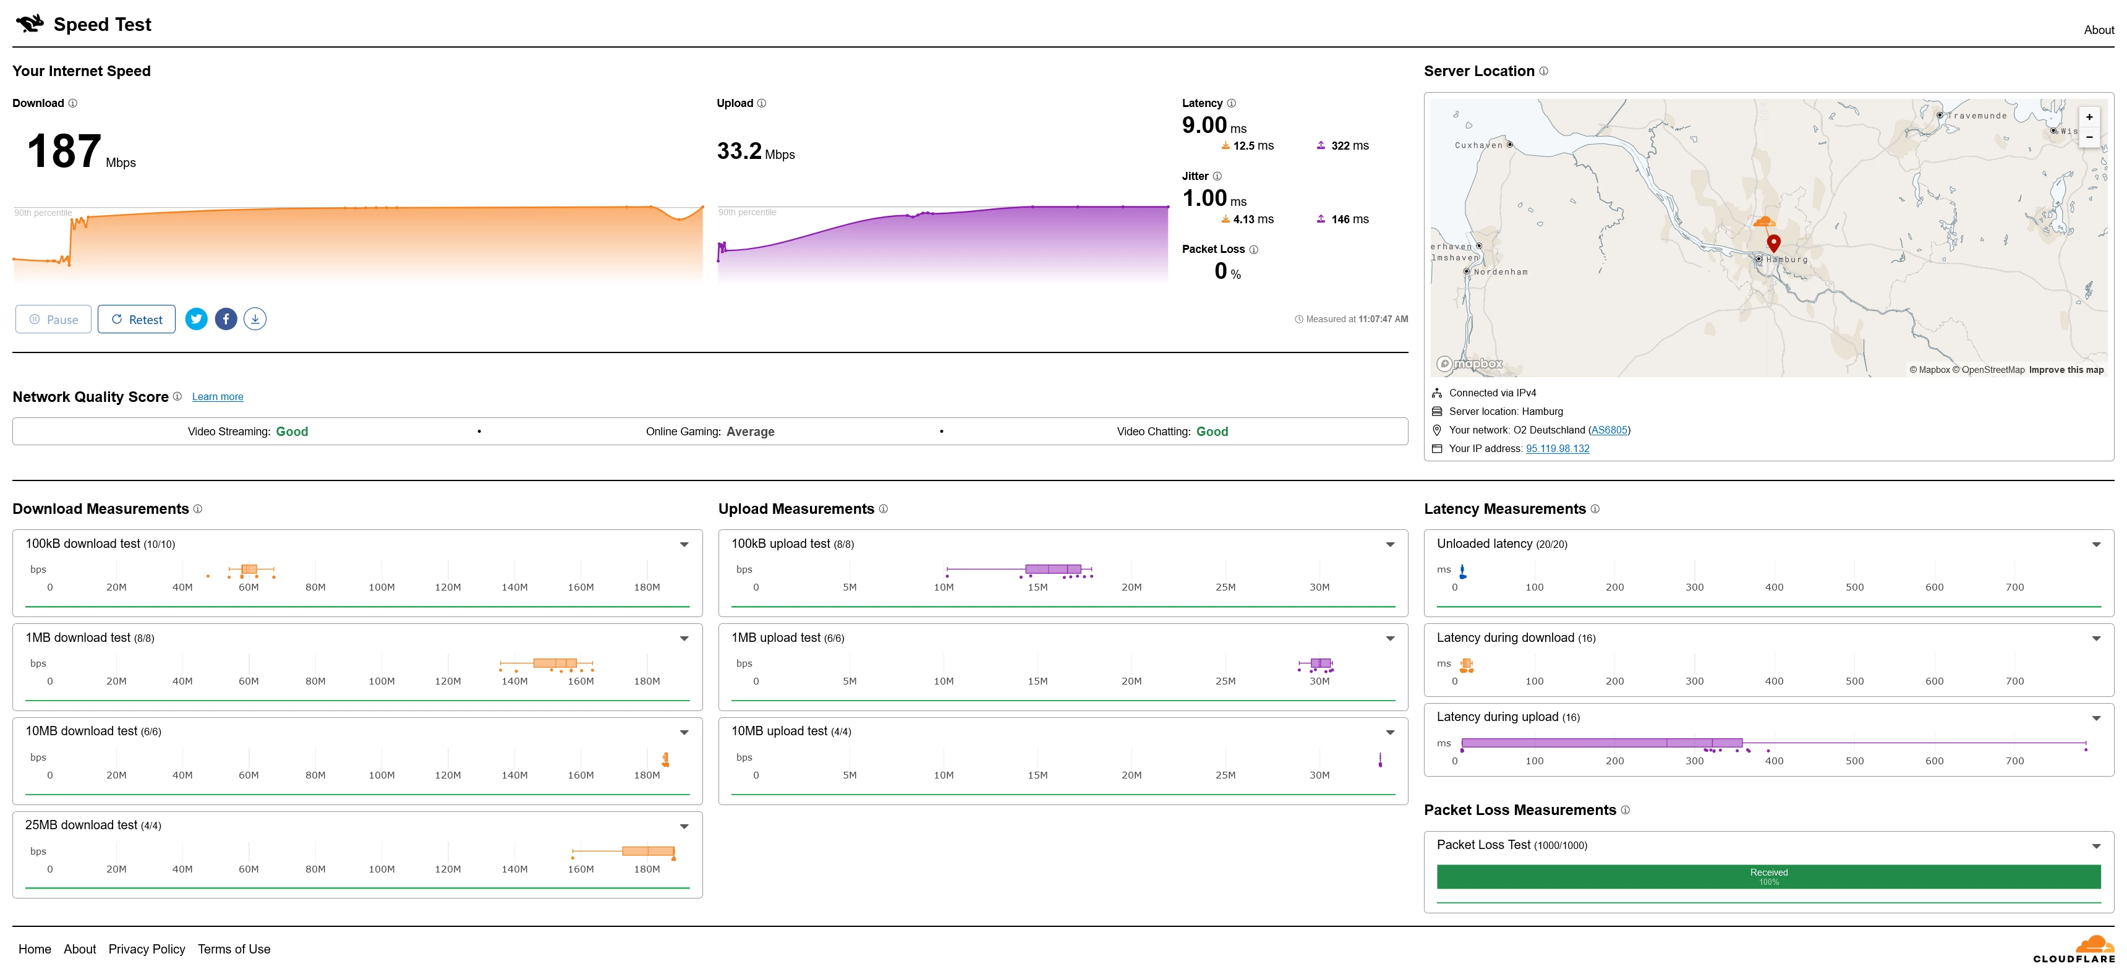Click the Download info icon
This screenshot has height=977, width=2127.
pos(73,103)
